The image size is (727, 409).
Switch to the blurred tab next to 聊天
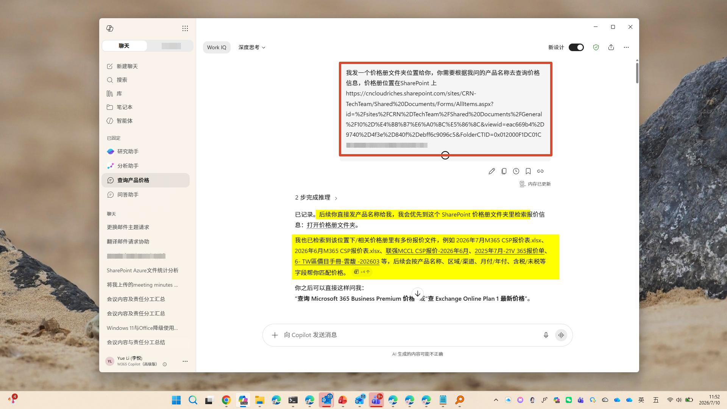tap(171, 46)
